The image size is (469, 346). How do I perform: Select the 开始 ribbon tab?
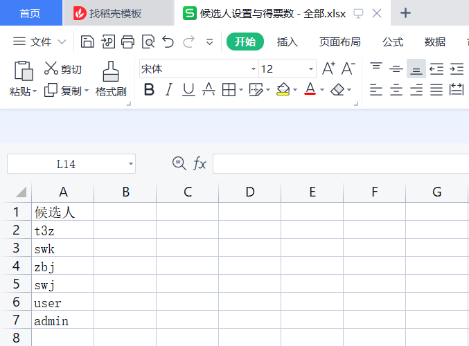pyautogui.click(x=245, y=42)
